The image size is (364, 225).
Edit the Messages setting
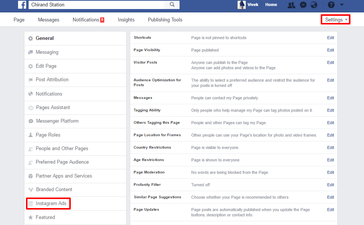coord(330,98)
